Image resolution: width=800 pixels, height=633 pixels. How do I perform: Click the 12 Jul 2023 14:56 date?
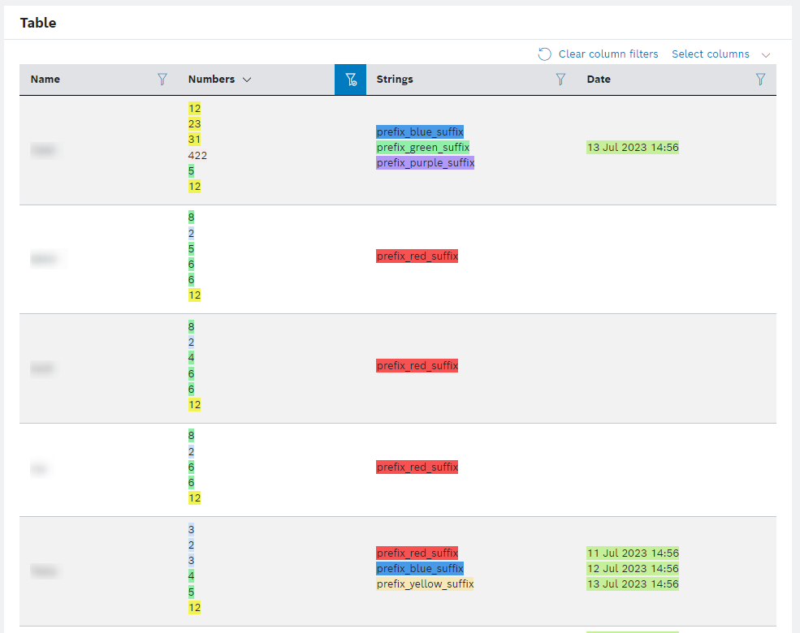(x=633, y=569)
